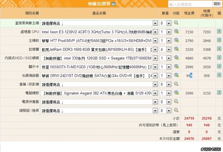
Task: Change quantity dropdown for 鍵鼠組 / 搖桿
Action: (x=165, y=111)
